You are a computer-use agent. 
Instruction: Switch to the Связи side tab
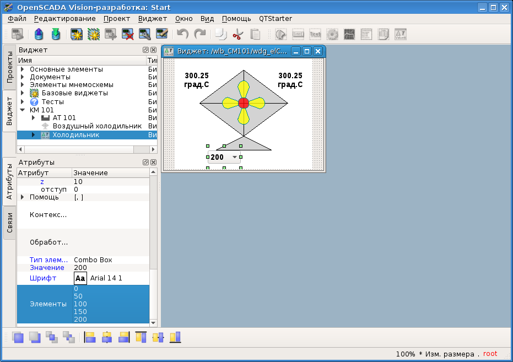pos(9,223)
